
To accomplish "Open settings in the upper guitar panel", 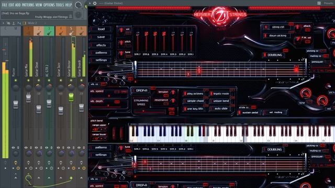I will tap(101, 60).
